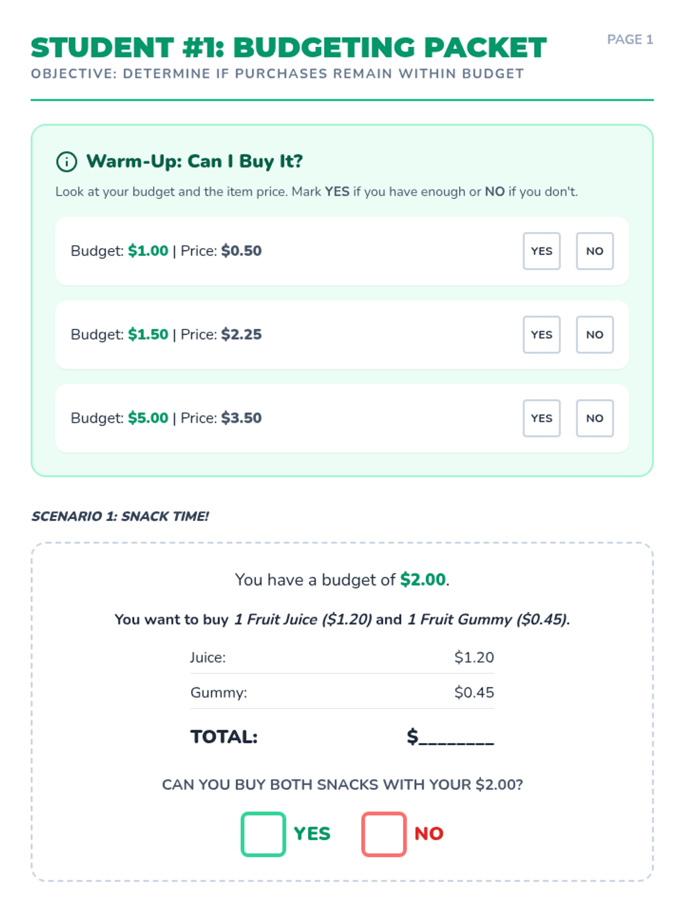The height and width of the screenshot is (912, 684).
Task: Mark NO for $1.00 budget, $0.50 price
Action: 594,251
